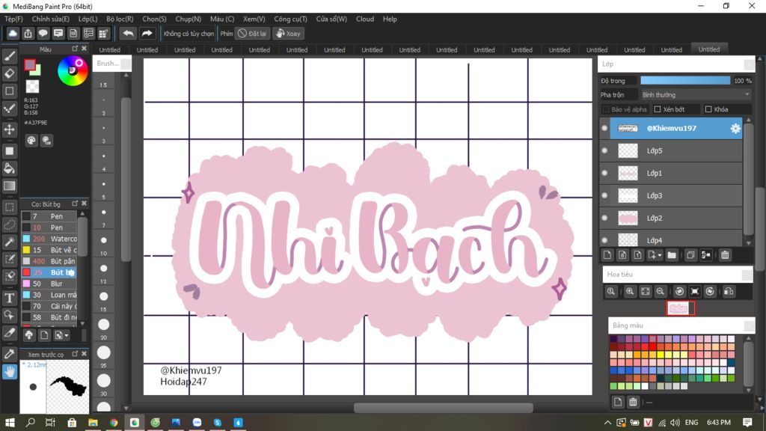Select the Gradient tool
This screenshot has height=431, width=766.
tap(9, 186)
